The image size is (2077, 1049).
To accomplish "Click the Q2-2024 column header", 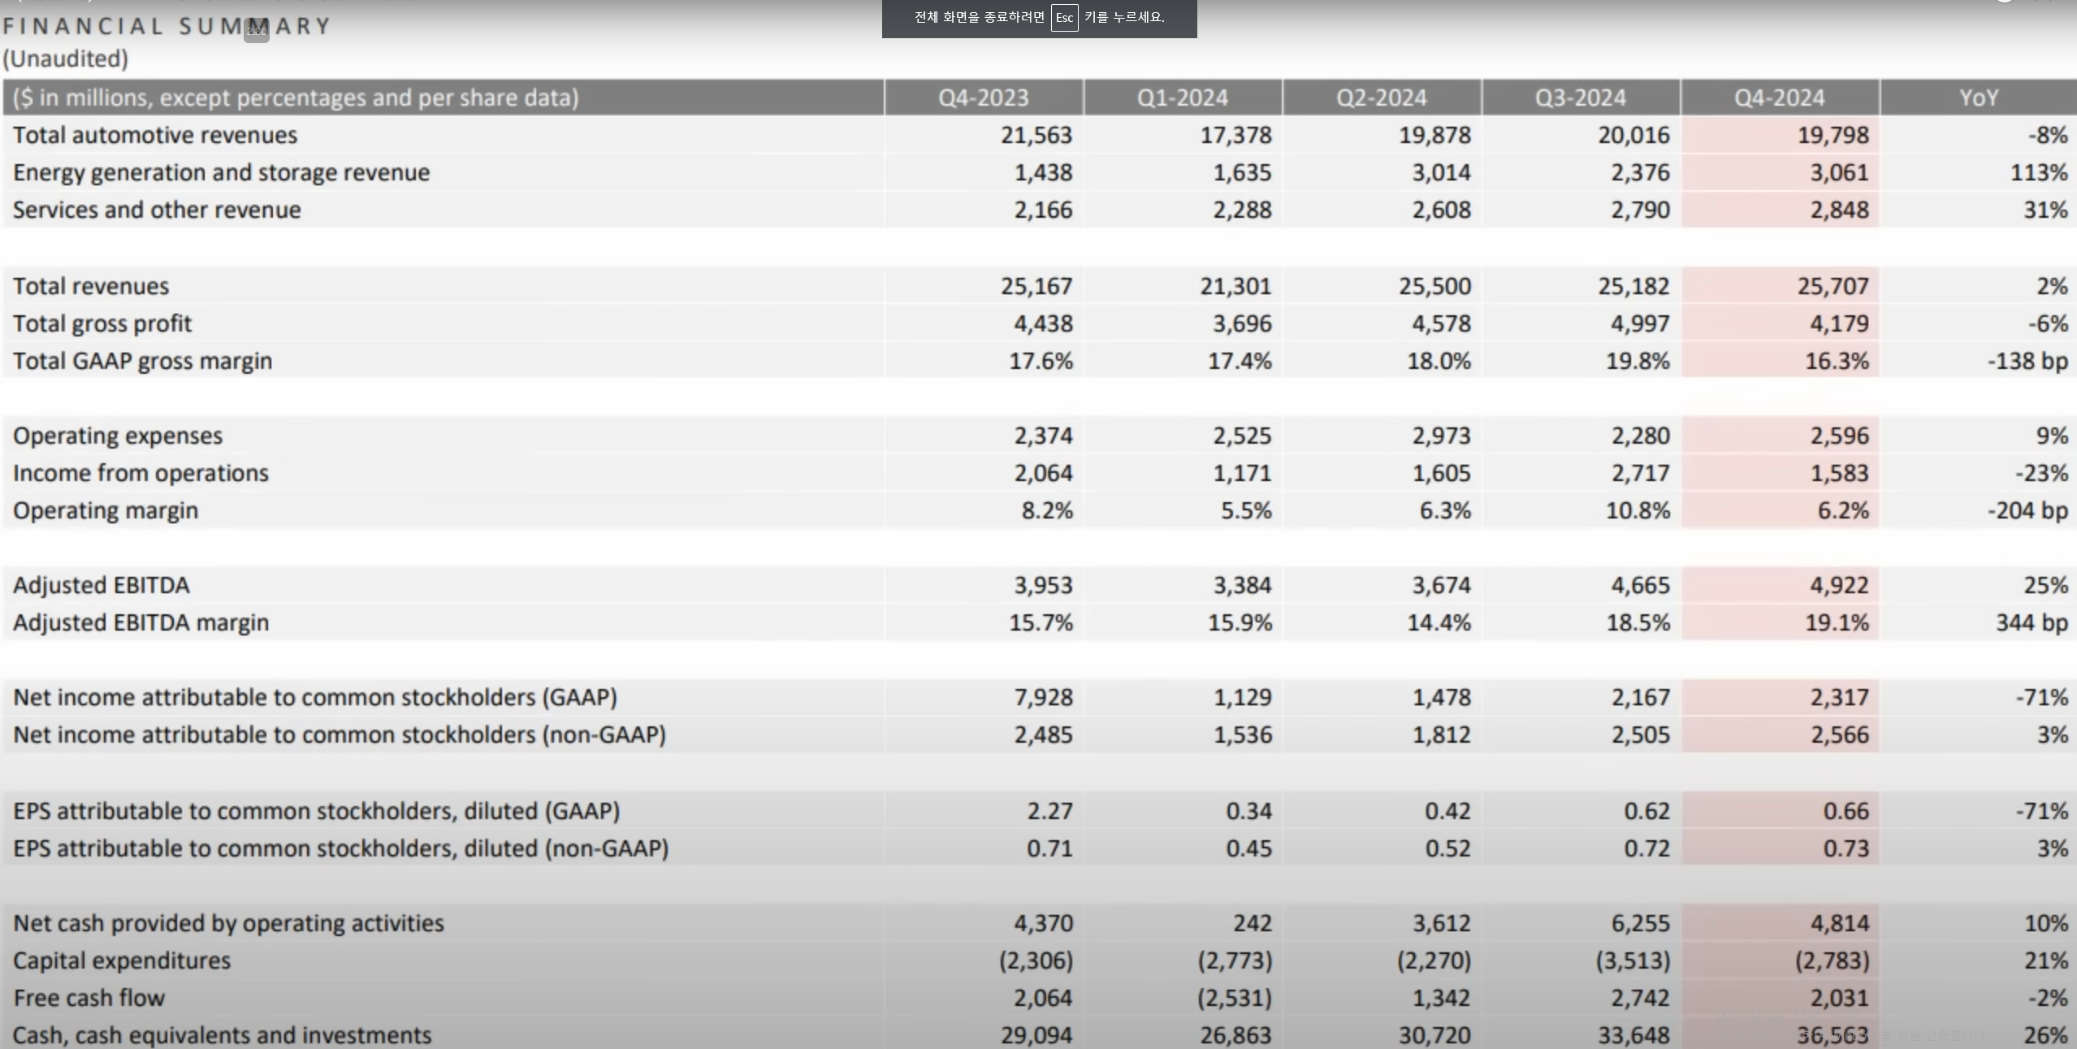I will tap(1381, 98).
